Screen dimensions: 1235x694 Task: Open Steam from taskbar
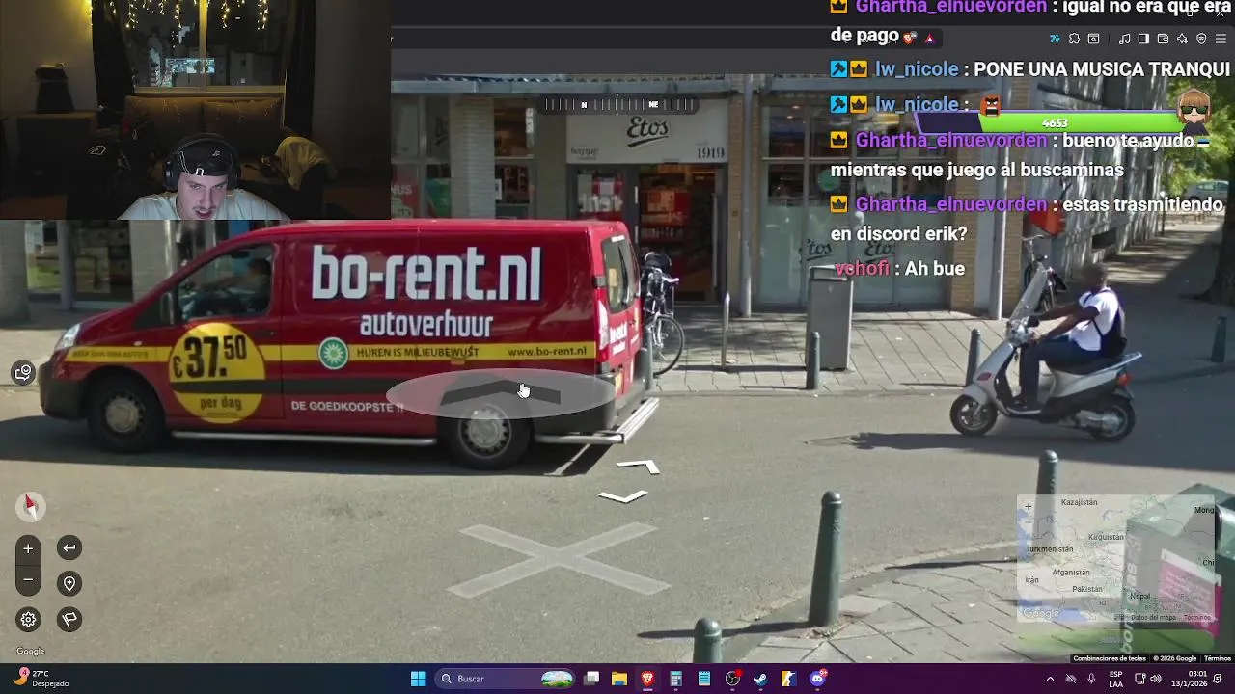760,679
